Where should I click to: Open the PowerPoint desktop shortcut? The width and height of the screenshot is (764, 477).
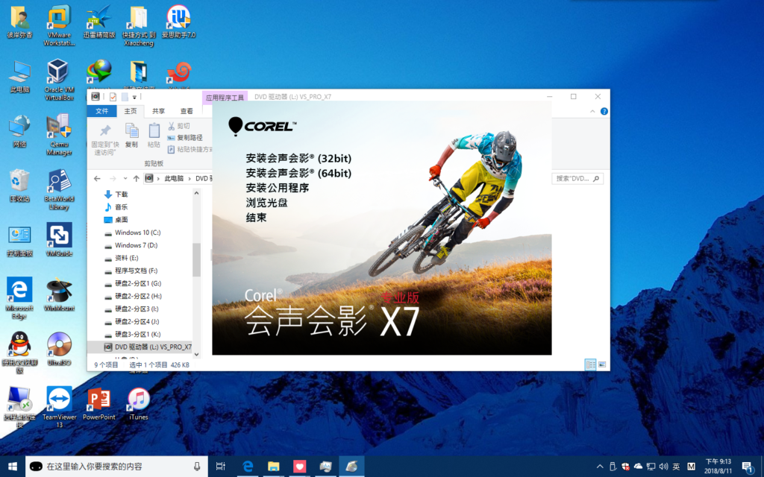(98, 399)
